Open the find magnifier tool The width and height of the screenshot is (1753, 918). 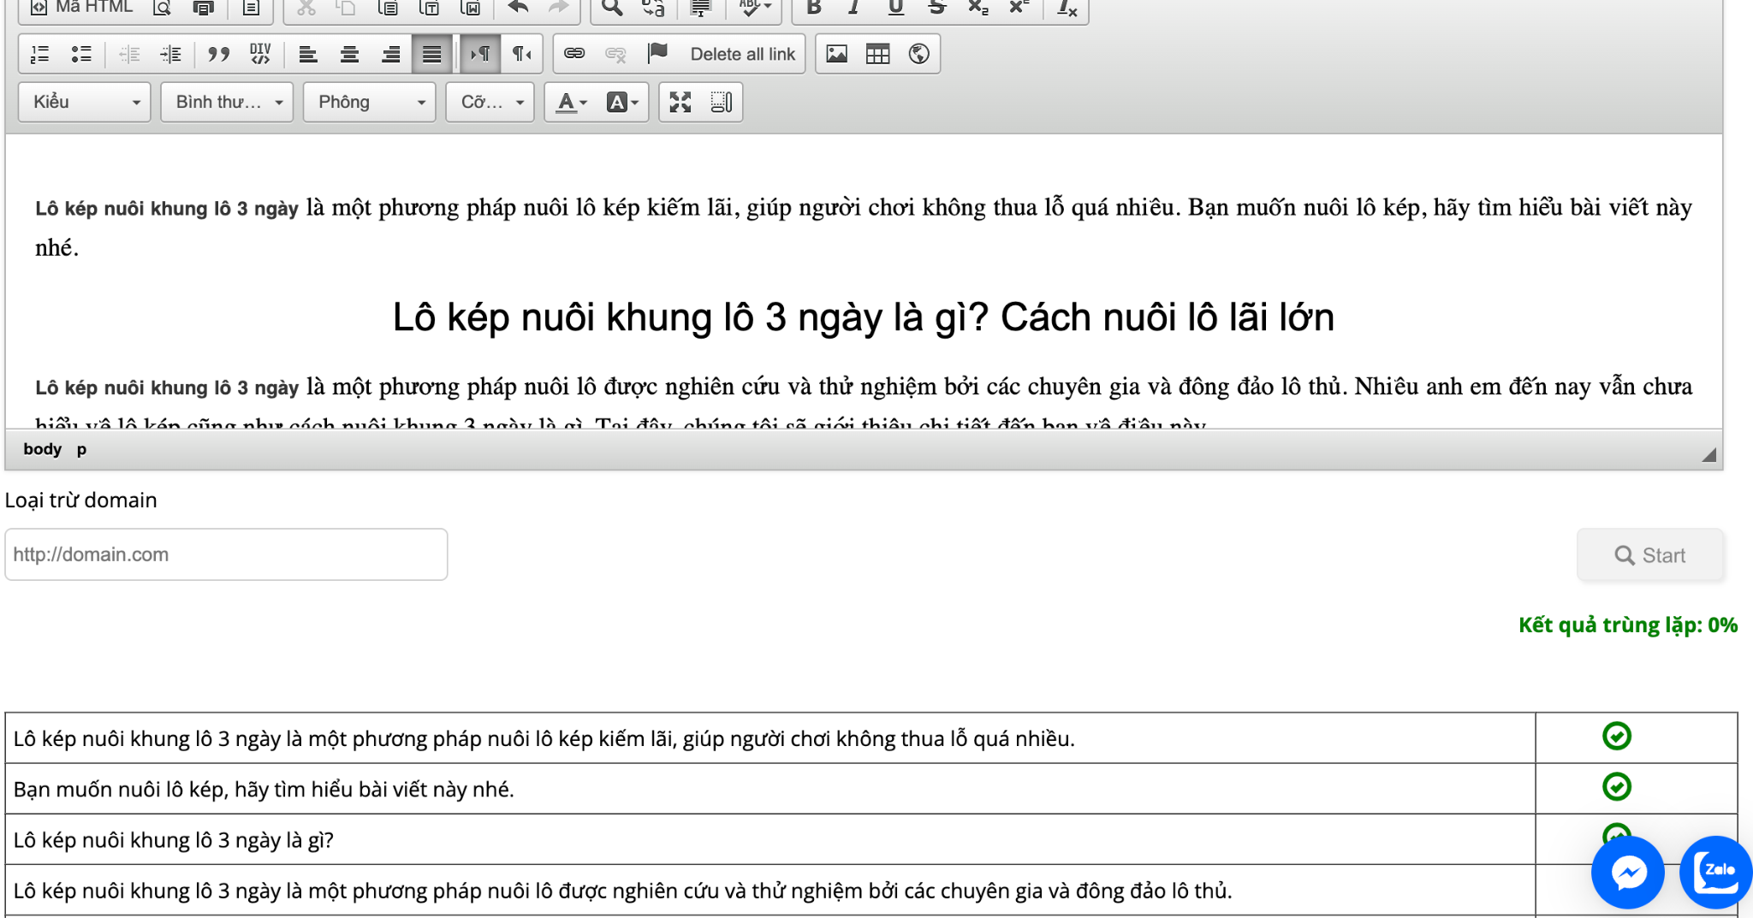click(x=612, y=7)
